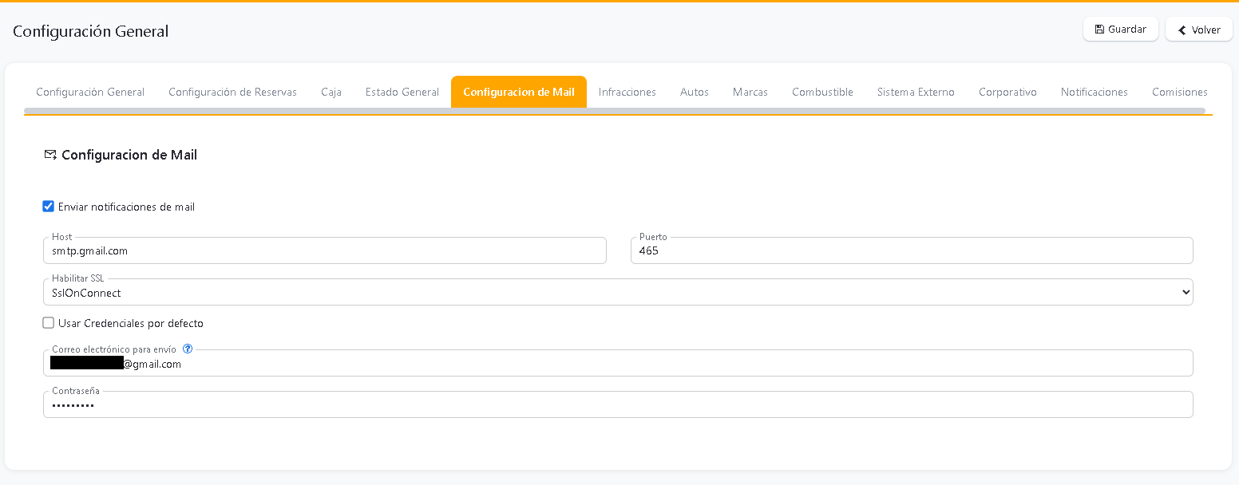Click the Guardar button

(x=1120, y=30)
